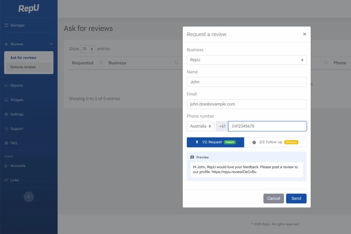The image size is (351, 234).
Task: Click the Cancel button
Action: click(x=274, y=198)
